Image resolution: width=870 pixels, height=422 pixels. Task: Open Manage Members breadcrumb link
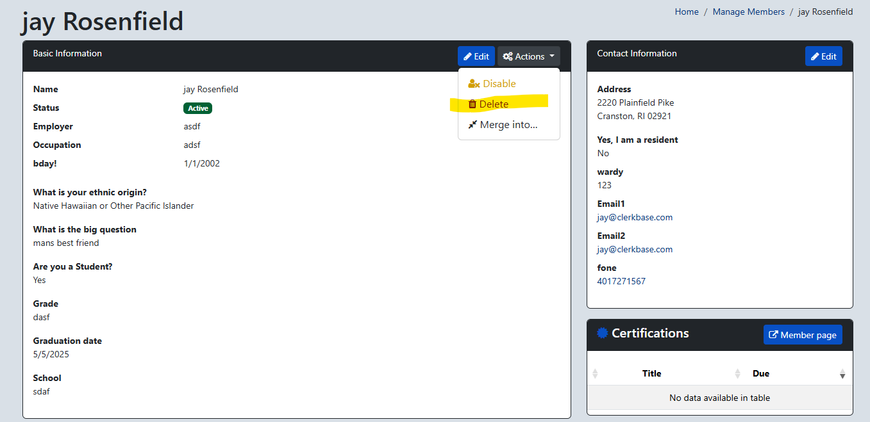coord(748,12)
